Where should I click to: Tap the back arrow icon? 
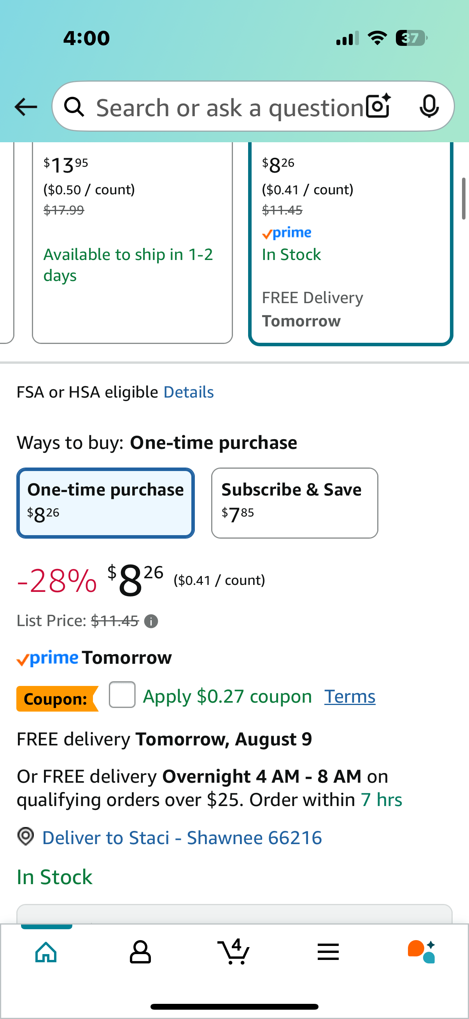(x=26, y=107)
